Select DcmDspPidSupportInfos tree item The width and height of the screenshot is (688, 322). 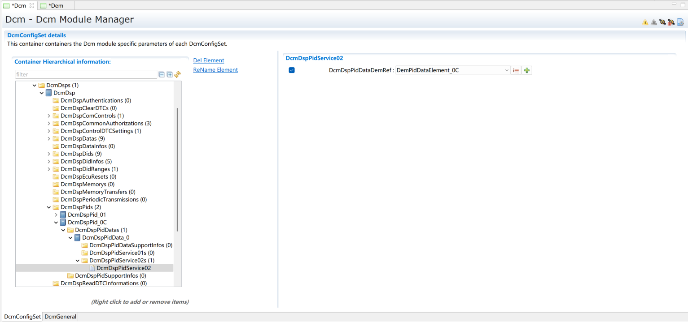[x=110, y=276]
